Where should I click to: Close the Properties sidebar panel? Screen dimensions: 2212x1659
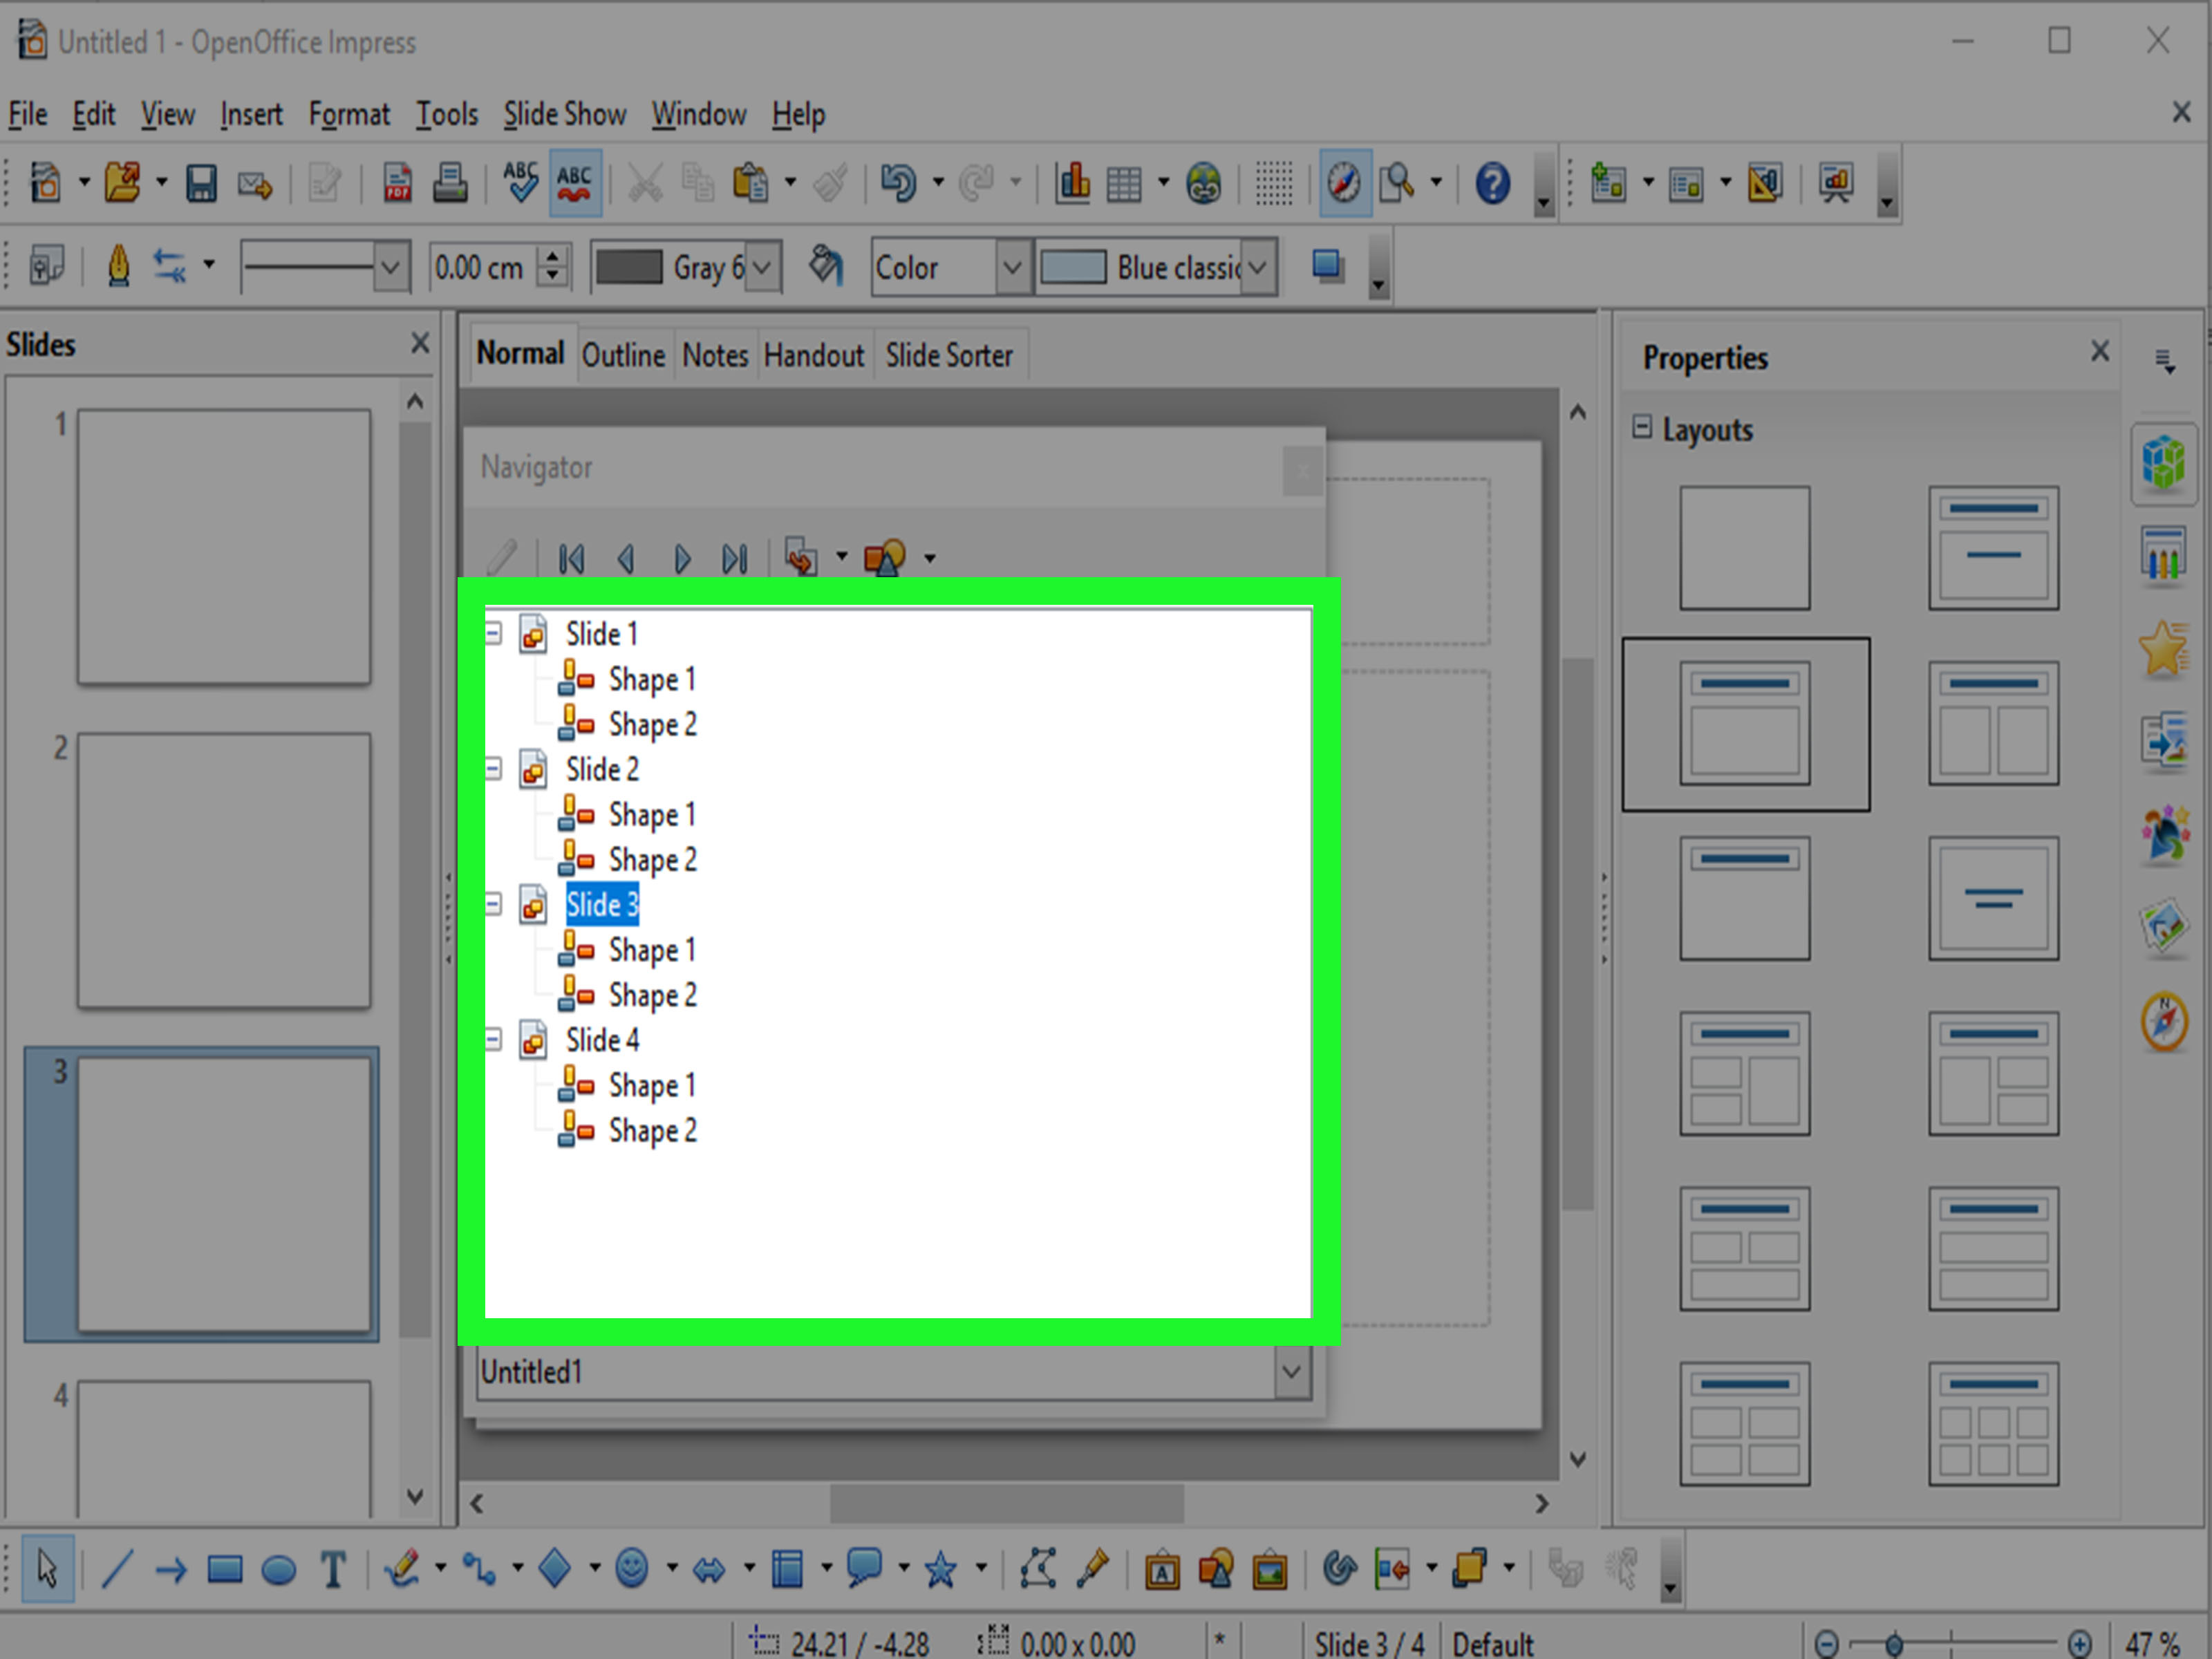pyautogui.click(x=2100, y=351)
